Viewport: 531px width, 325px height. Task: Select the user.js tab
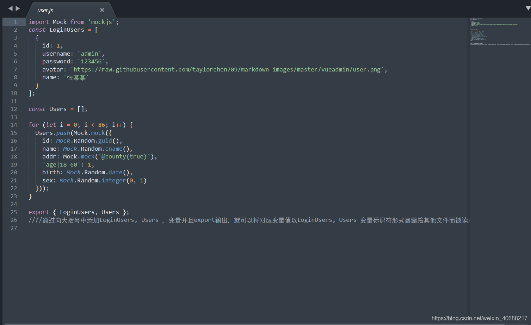click(45, 10)
